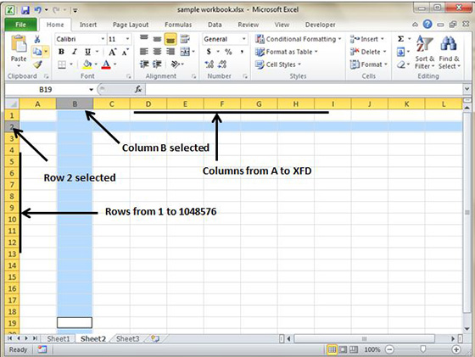Switch to the Insert tab
Image resolution: width=475 pixels, height=357 pixels.
pyautogui.click(x=88, y=25)
